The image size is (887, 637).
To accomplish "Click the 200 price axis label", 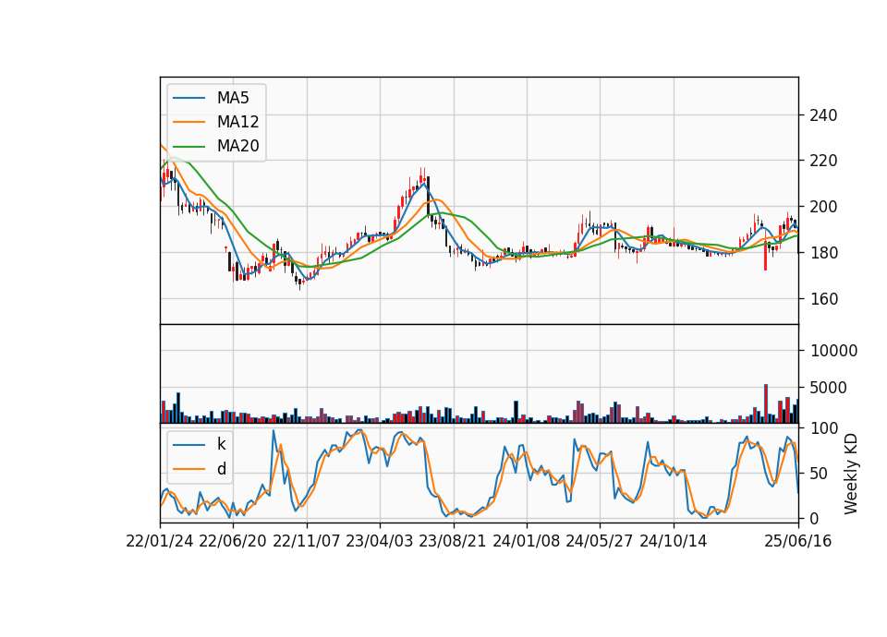I will (823, 207).
